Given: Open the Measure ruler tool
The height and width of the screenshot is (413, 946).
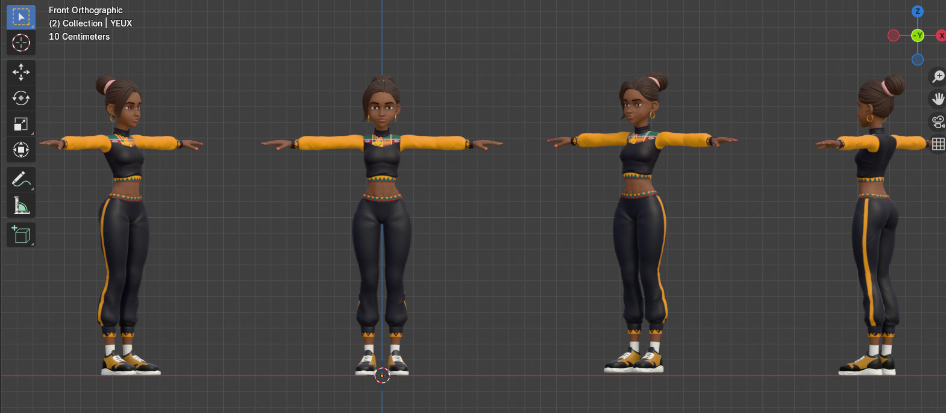Looking at the screenshot, I should pos(21,205).
